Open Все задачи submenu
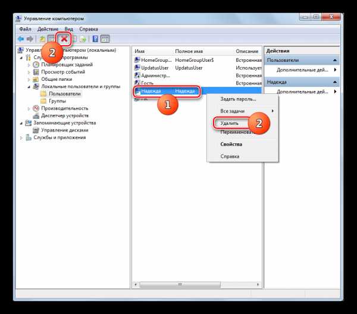 point(243,111)
